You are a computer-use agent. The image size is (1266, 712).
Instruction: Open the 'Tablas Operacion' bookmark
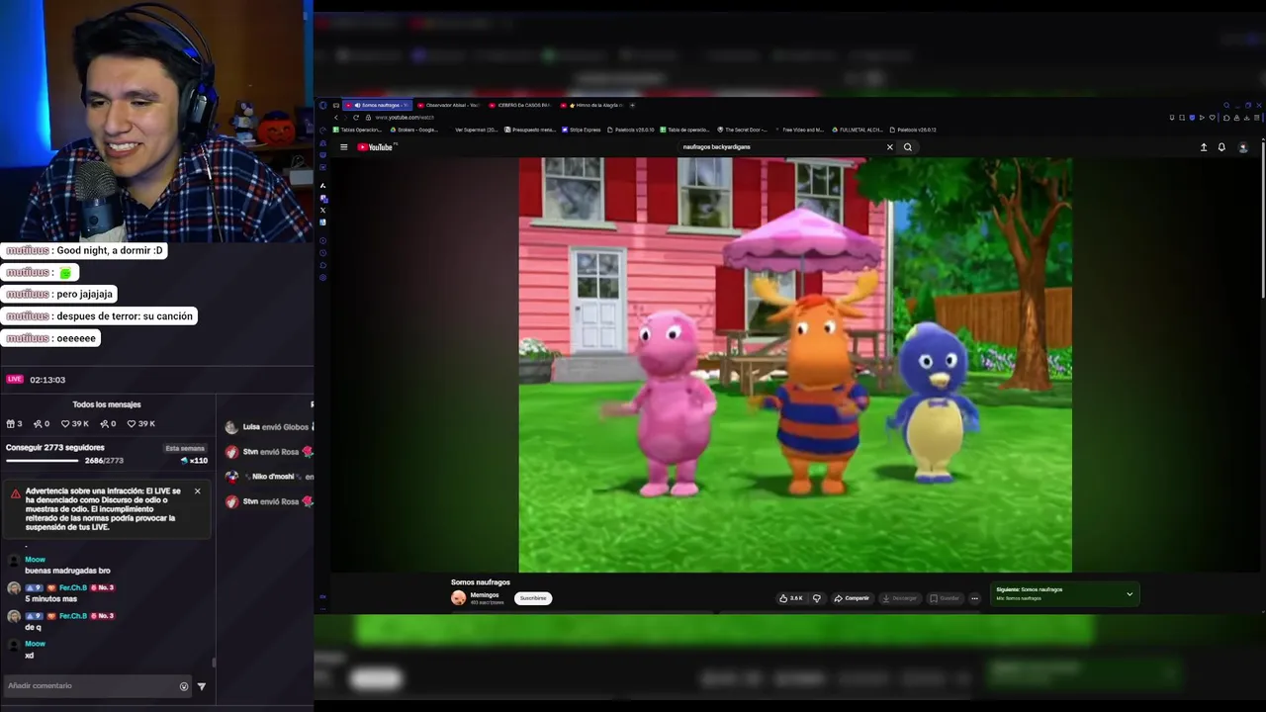358,130
